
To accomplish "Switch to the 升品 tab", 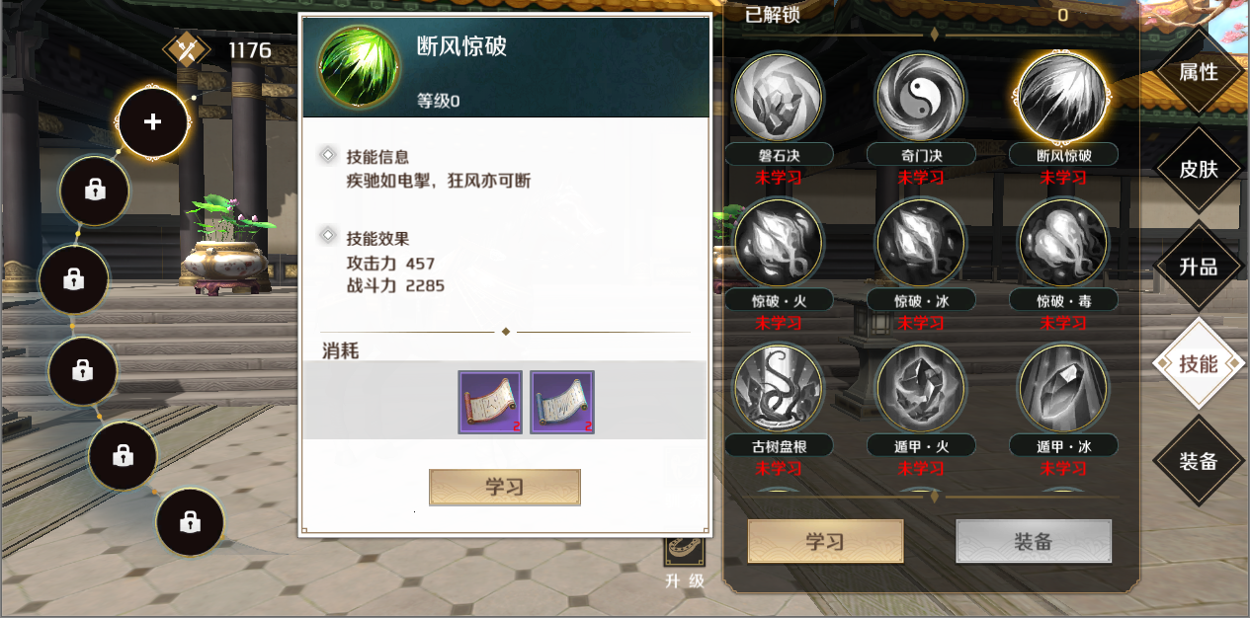I will tap(1199, 267).
